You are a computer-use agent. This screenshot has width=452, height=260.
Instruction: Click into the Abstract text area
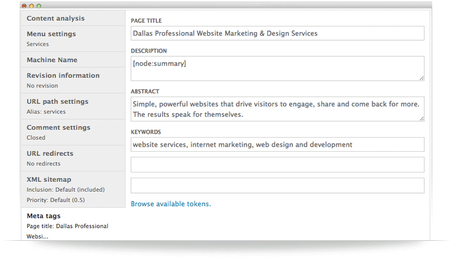tap(277, 109)
